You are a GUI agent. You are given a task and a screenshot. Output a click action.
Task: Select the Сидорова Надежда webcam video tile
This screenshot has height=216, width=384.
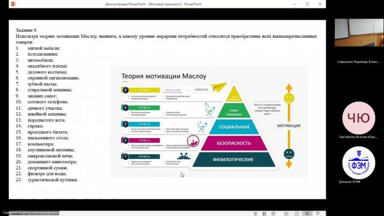pos(359,32)
